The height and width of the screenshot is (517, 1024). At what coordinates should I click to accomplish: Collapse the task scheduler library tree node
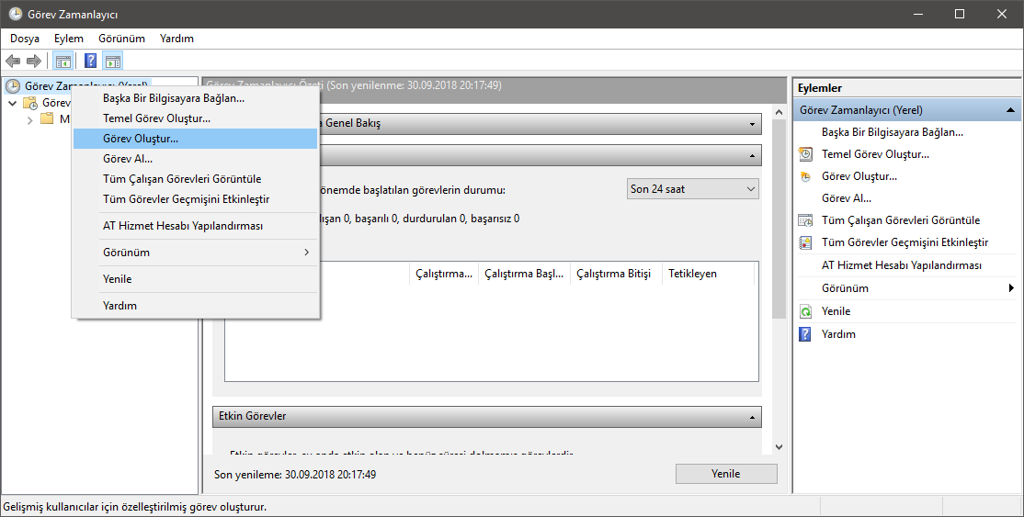pos(12,103)
